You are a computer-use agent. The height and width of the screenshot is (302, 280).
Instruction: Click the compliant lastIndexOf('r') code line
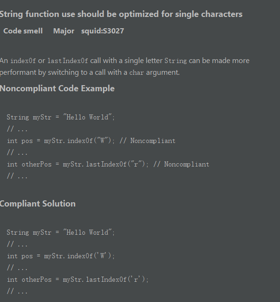coord(78,279)
